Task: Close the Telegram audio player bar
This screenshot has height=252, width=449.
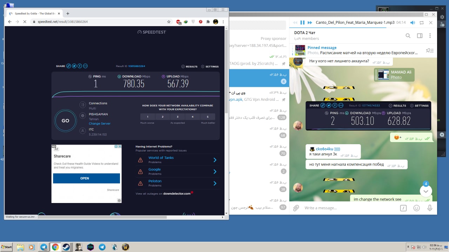Action: coord(431,22)
